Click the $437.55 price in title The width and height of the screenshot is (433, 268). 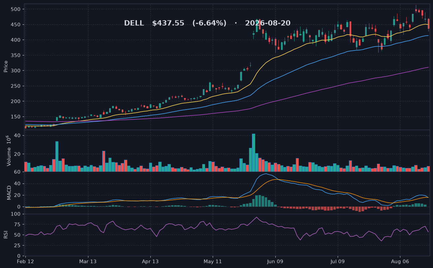coord(168,23)
